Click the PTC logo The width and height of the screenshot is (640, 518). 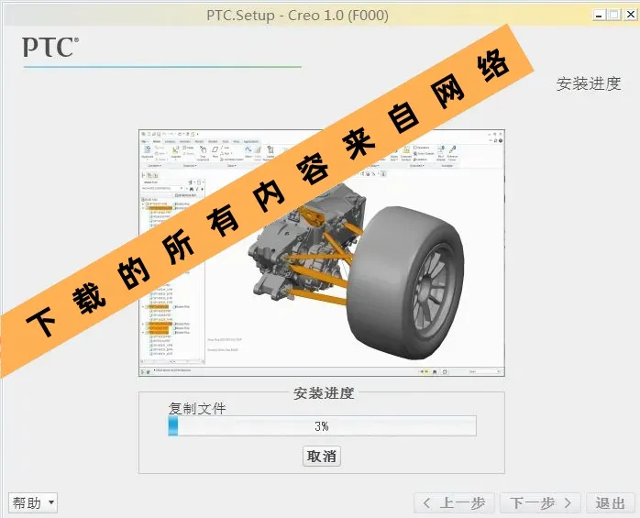(x=50, y=48)
